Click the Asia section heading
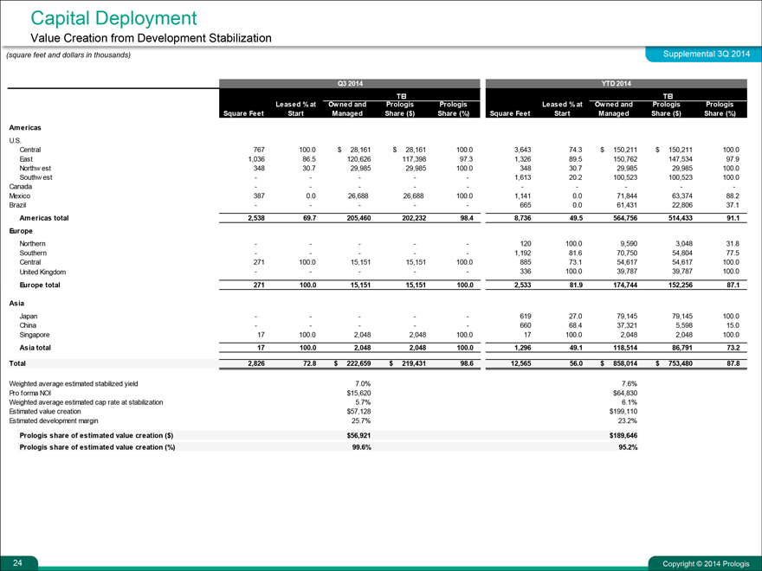 [x=17, y=305]
